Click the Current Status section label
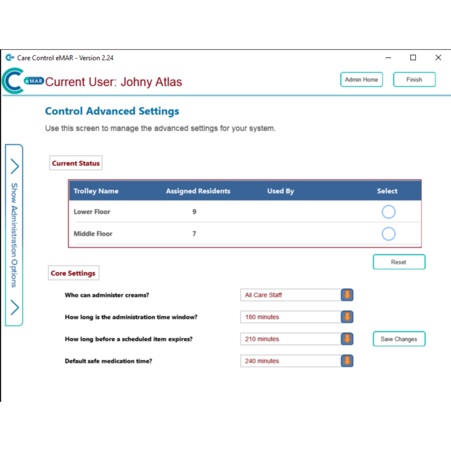This screenshot has height=451, width=451. coord(76,163)
